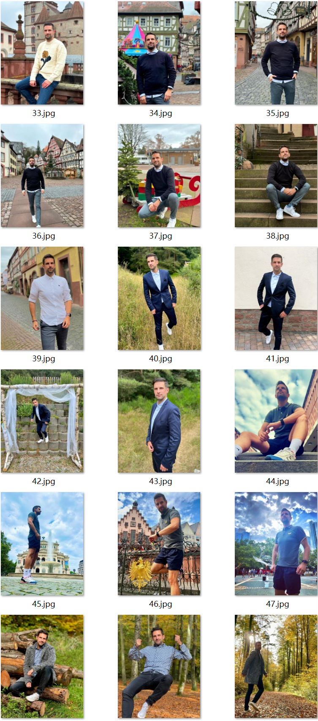Click the 36.jpg town square thumbnail
Viewport: 318px width, 721px height.
(x=42, y=176)
